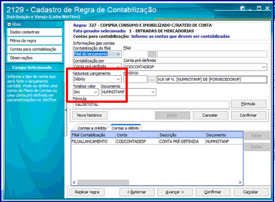The height and width of the screenshot is (202, 275).
Task: Expand the Natureza Lançamento Débito dropdown
Action: [118, 79]
